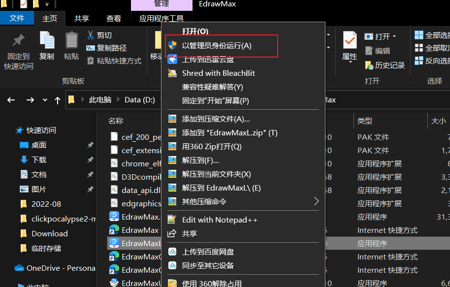
Task: Go forward with the right arrow
Action: point(30,100)
